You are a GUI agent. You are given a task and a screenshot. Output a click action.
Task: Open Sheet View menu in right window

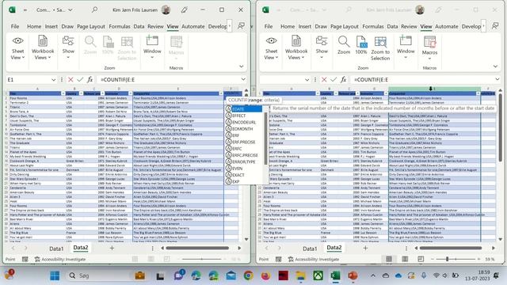[271, 48]
